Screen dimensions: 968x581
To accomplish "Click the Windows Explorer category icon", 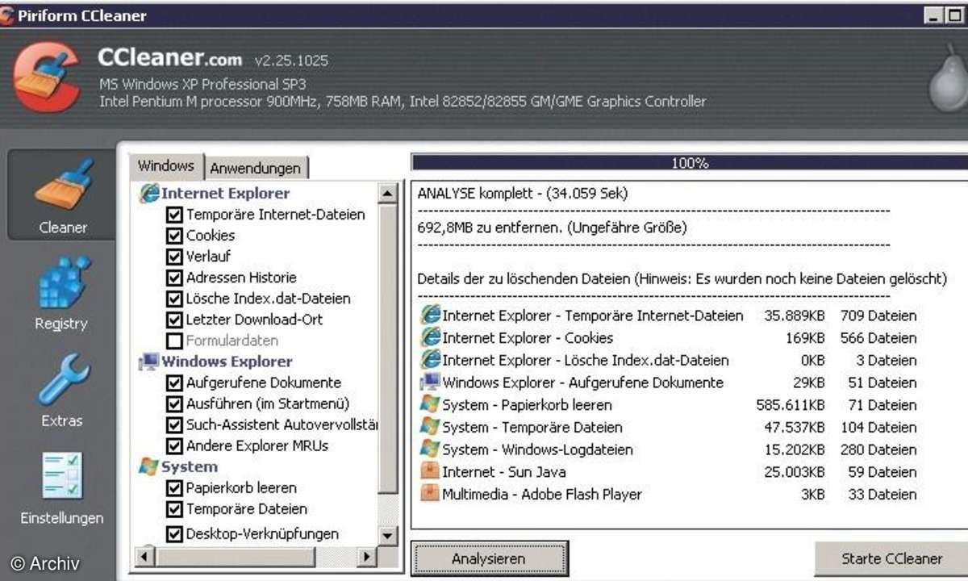I will (149, 362).
